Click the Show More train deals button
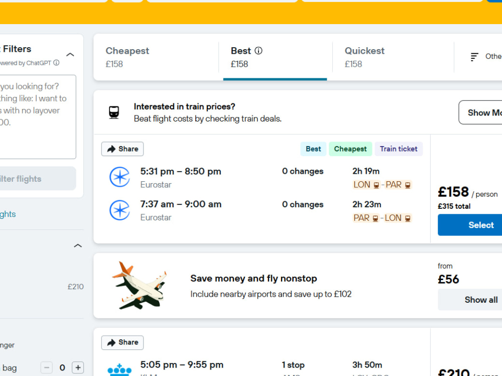This screenshot has height=376, width=502. click(x=480, y=112)
